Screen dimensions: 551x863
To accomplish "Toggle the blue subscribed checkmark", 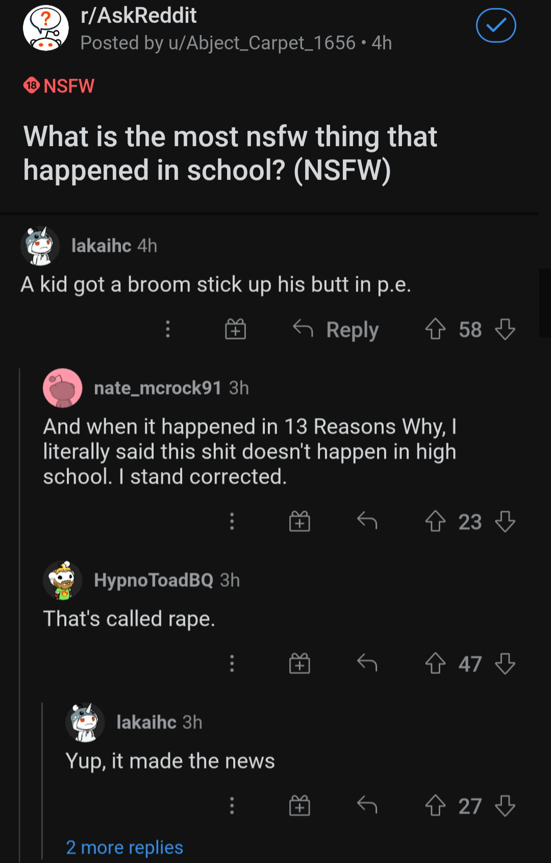I will (495, 25).
